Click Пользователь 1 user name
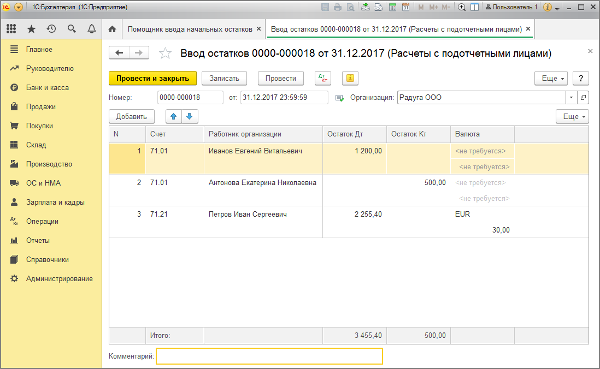The height and width of the screenshot is (369, 600). click(x=511, y=7)
